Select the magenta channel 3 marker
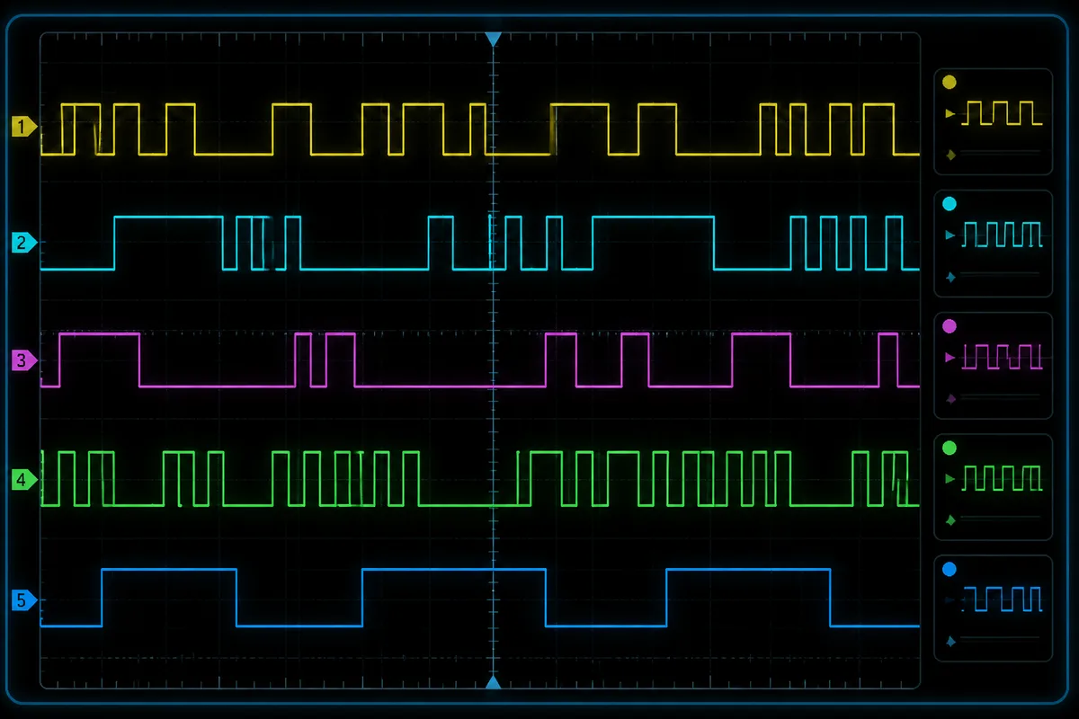Image resolution: width=1079 pixels, height=719 pixels. [x=24, y=361]
